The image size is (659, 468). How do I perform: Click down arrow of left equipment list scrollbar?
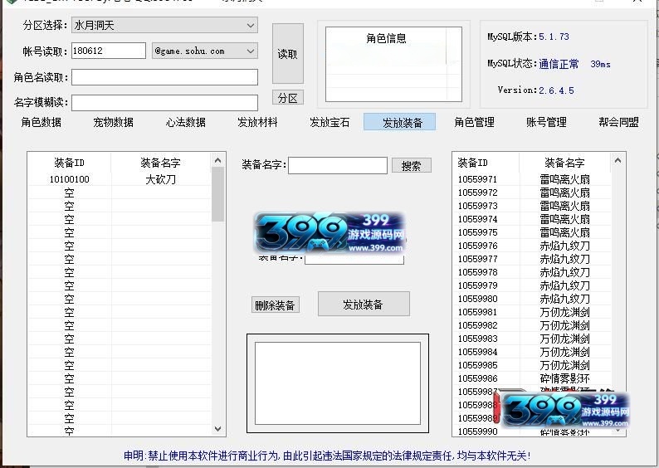(x=217, y=428)
